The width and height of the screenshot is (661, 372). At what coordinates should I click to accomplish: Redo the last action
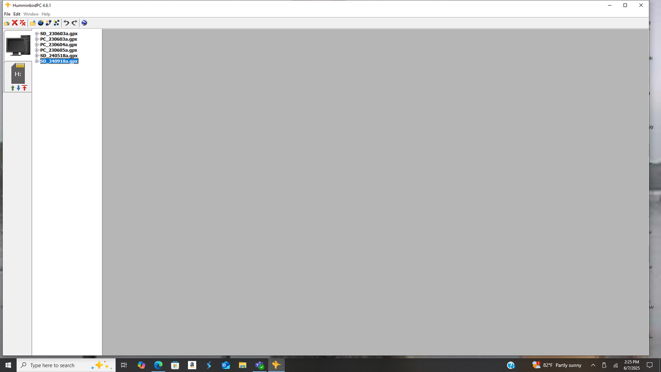(x=74, y=23)
